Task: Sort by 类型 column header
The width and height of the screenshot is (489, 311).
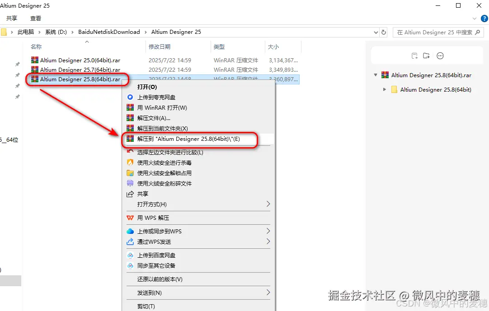Action: pos(219,47)
